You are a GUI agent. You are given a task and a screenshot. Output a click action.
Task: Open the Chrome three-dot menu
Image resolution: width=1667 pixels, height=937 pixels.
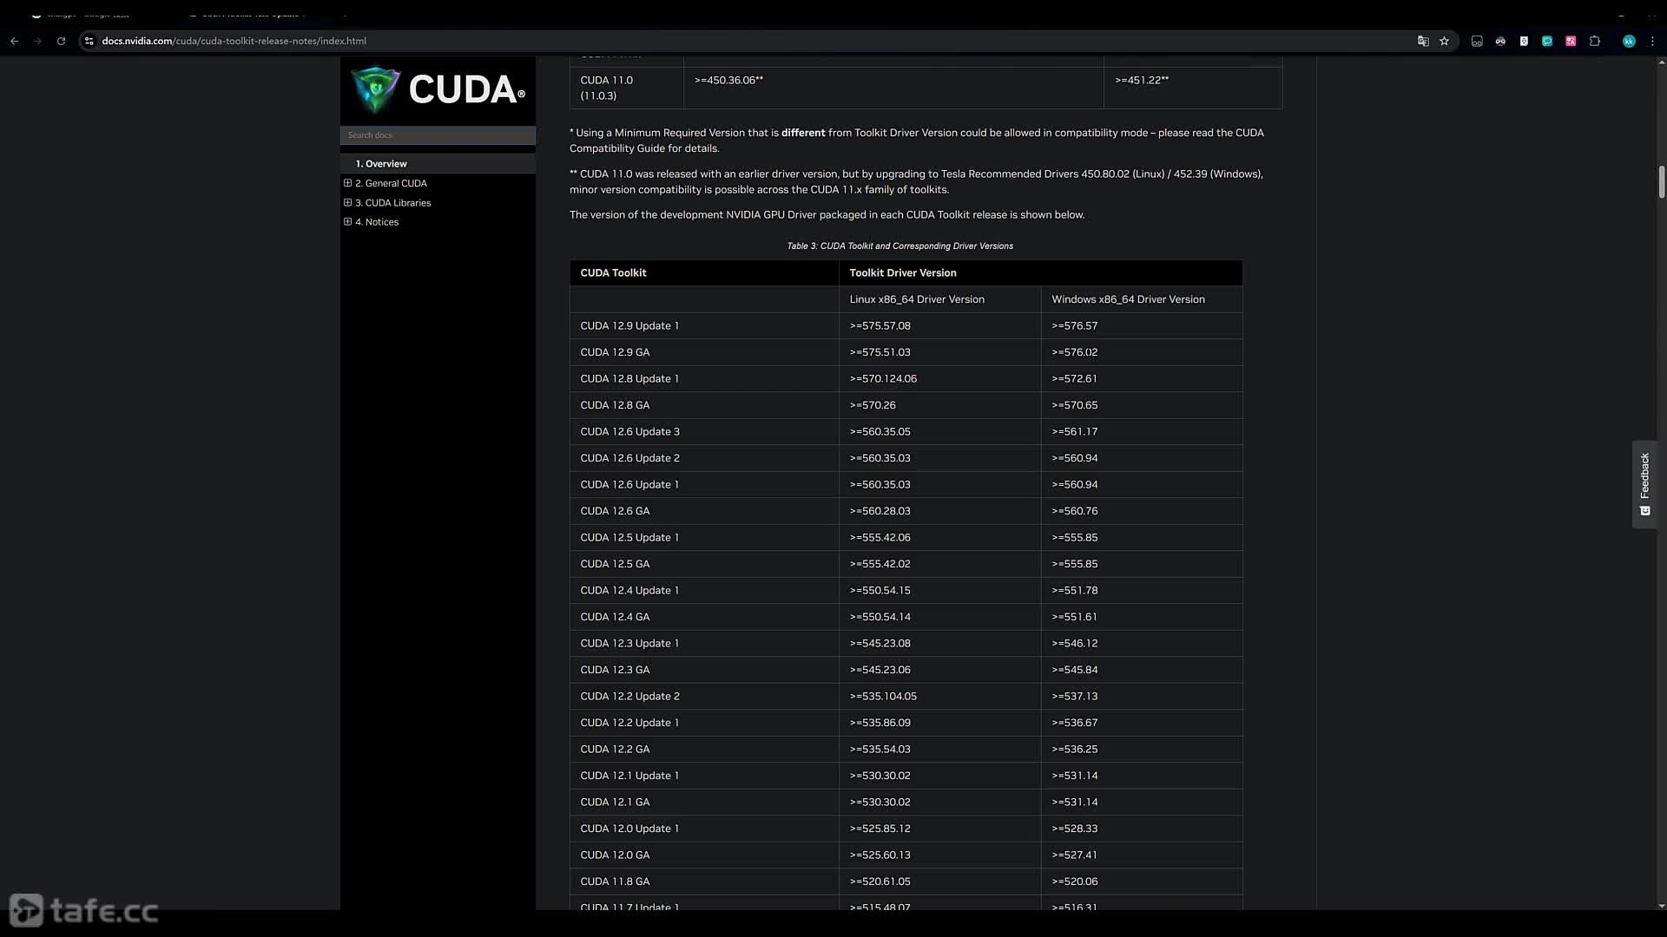(x=1652, y=41)
